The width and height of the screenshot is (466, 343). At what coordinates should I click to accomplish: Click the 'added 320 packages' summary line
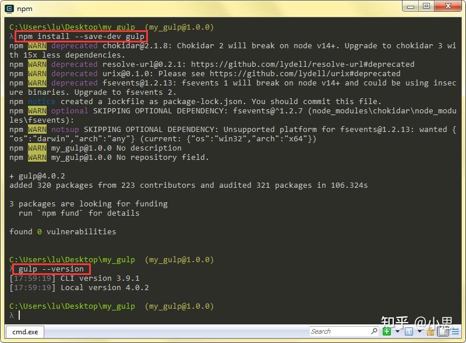(x=188, y=185)
